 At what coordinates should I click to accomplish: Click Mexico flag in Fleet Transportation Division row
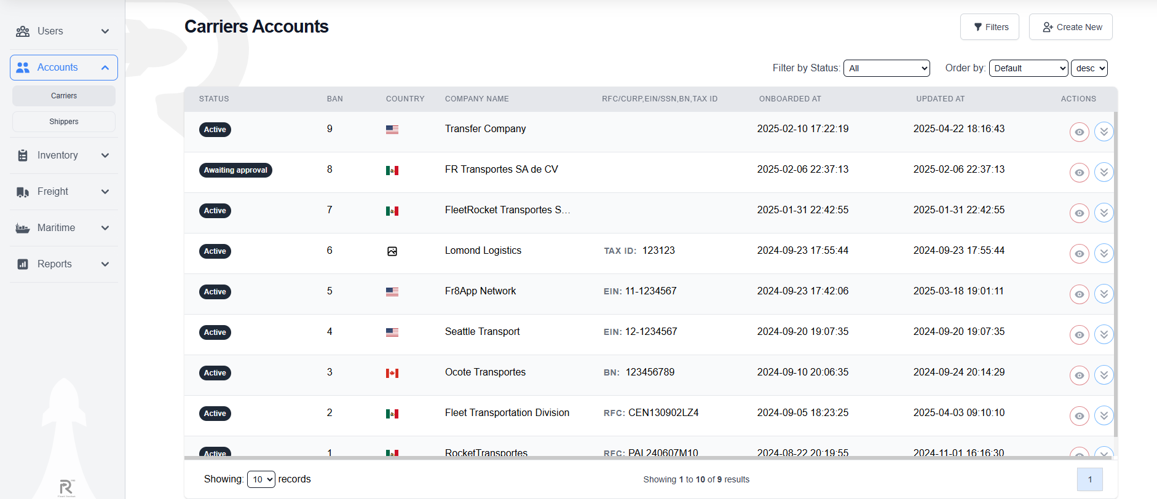pos(392,414)
